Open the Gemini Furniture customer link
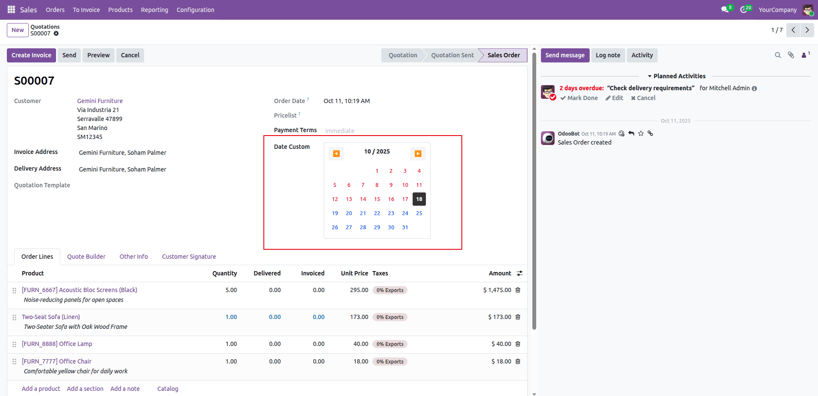The image size is (818, 396). [x=100, y=101]
